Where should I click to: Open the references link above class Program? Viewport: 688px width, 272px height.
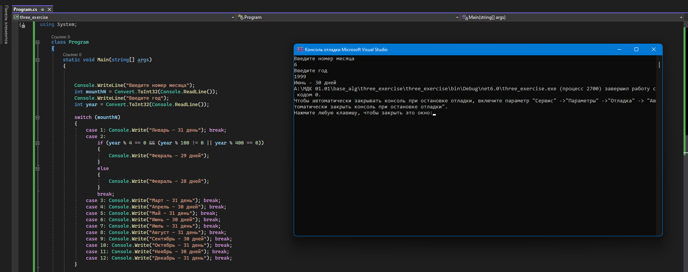point(61,37)
